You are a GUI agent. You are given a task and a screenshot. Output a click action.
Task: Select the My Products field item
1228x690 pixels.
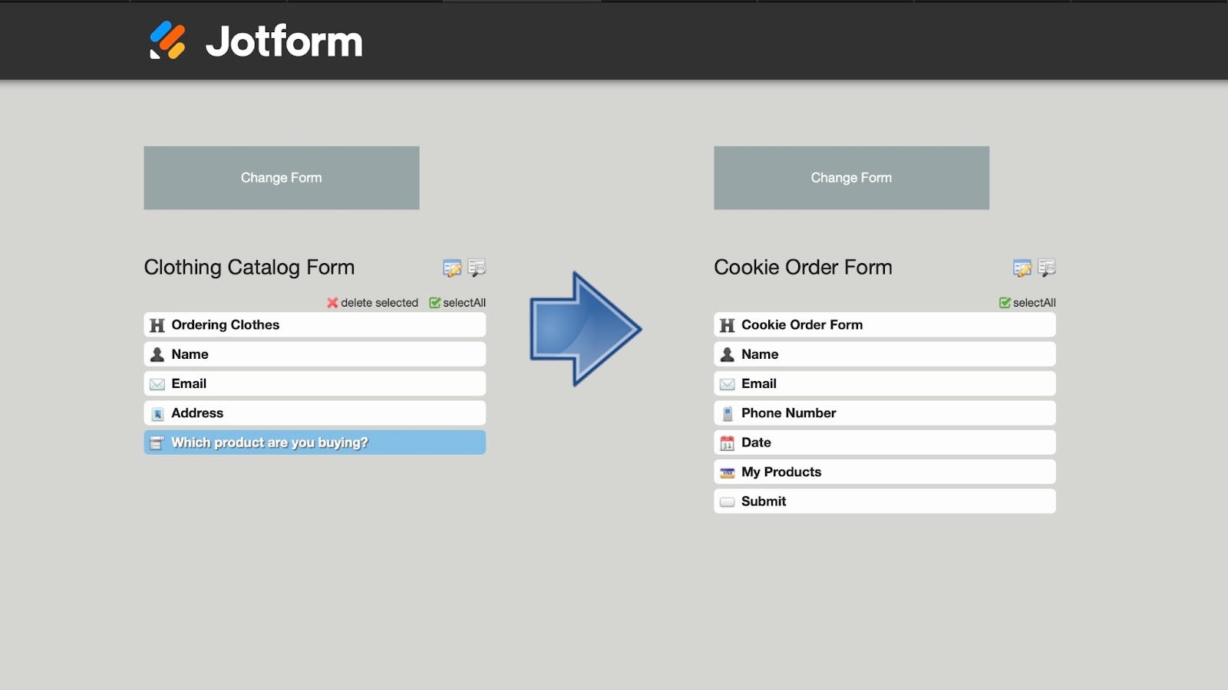pyautogui.click(x=884, y=472)
